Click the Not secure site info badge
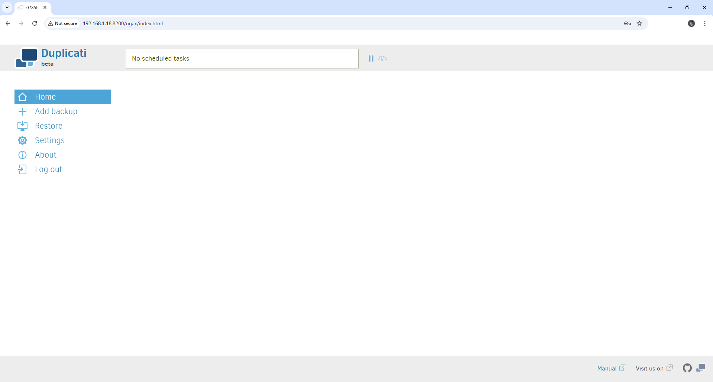The width and height of the screenshot is (713, 382). (62, 23)
